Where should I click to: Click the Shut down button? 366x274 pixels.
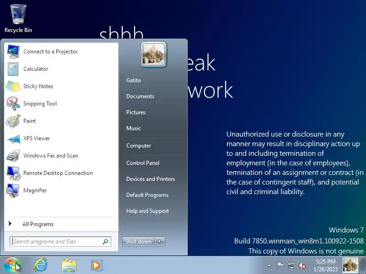(x=139, y=242)
